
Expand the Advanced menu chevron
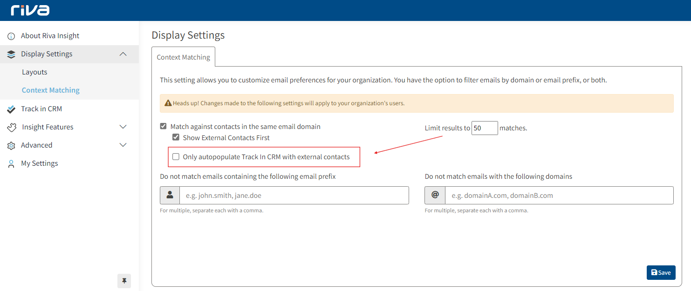pyautogui.click(x=123, y=145)
